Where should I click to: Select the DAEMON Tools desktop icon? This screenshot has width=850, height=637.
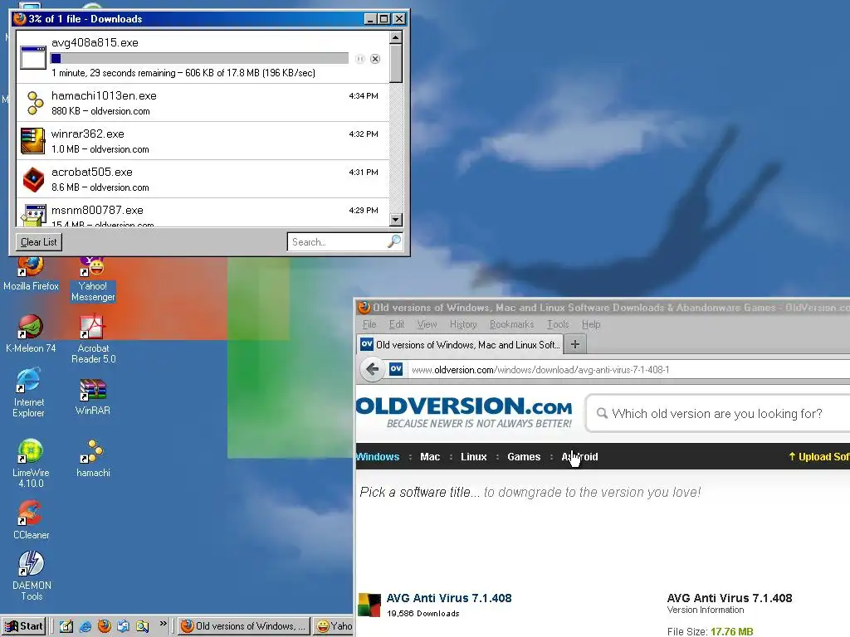[32, 576]
